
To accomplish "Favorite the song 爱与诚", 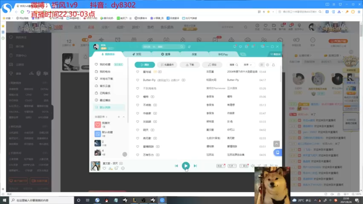I will coord(137,72).
